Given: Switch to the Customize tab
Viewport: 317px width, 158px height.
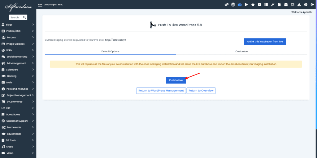Looking at the screenshot, I should [x=241, y=51].
